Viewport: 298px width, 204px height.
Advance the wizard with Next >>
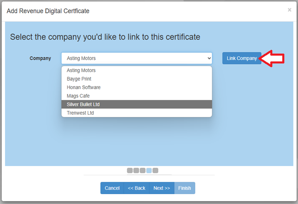(162, 188)
